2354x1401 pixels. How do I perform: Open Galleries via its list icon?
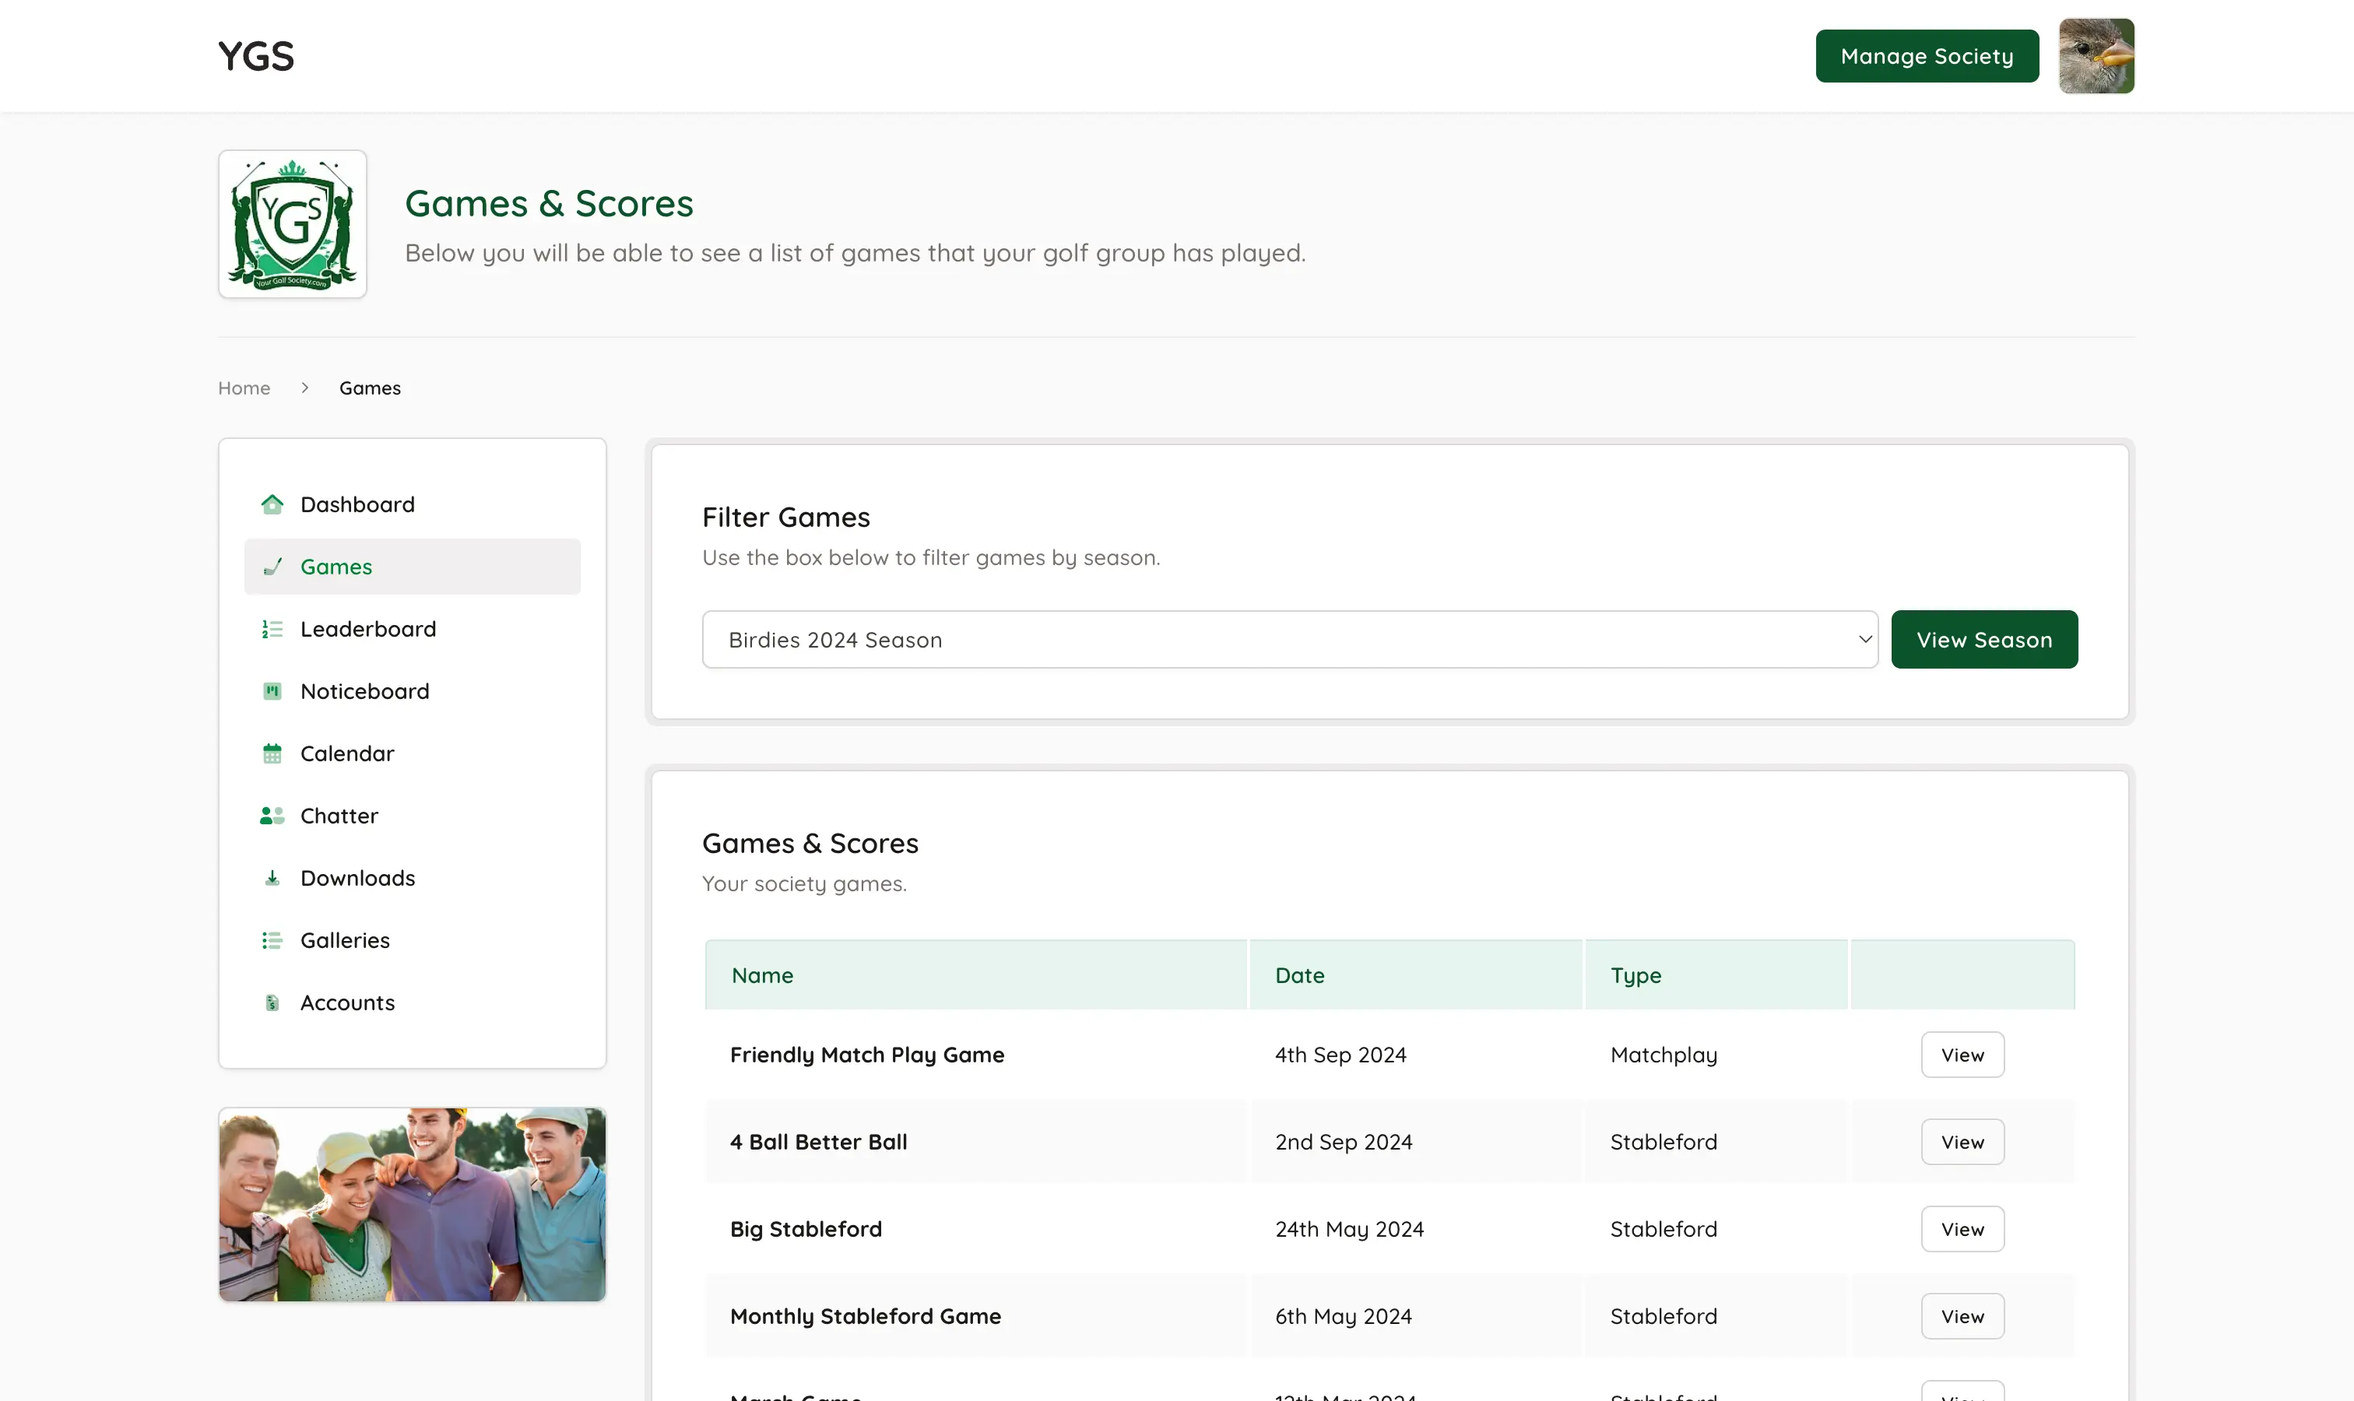click(273, 940)
